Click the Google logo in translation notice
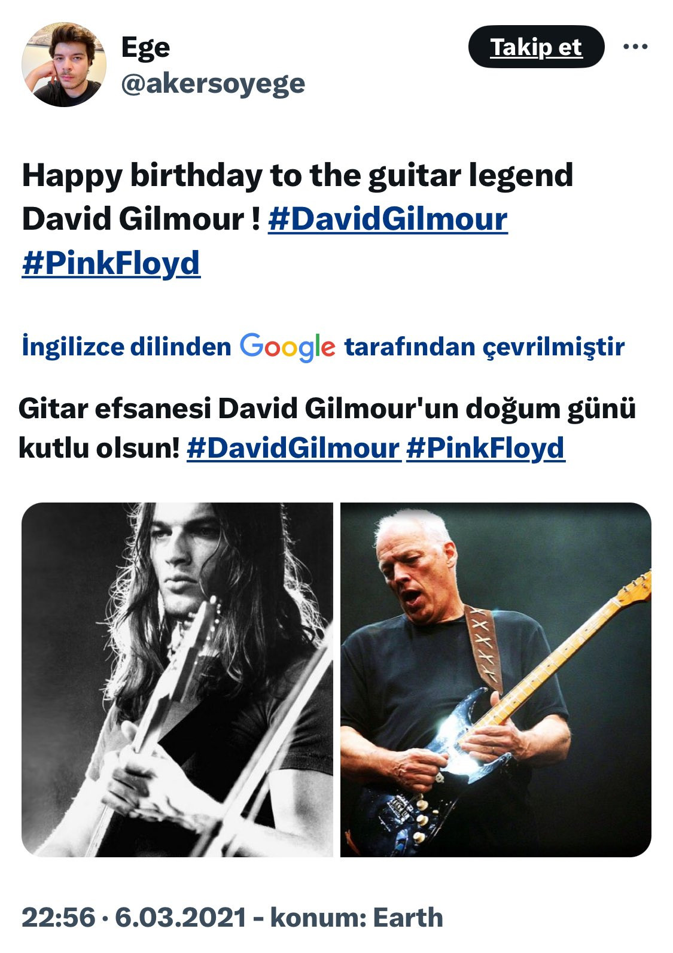Image resolution: width=673 pixels, height=953 pixels. coord(288,347)
